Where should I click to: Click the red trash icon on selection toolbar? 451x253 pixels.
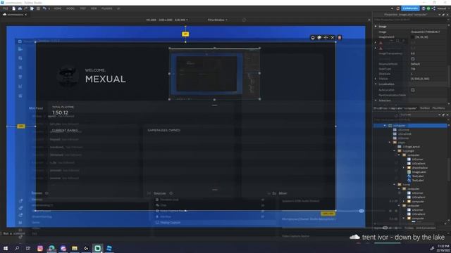click(x=340, y=37)
